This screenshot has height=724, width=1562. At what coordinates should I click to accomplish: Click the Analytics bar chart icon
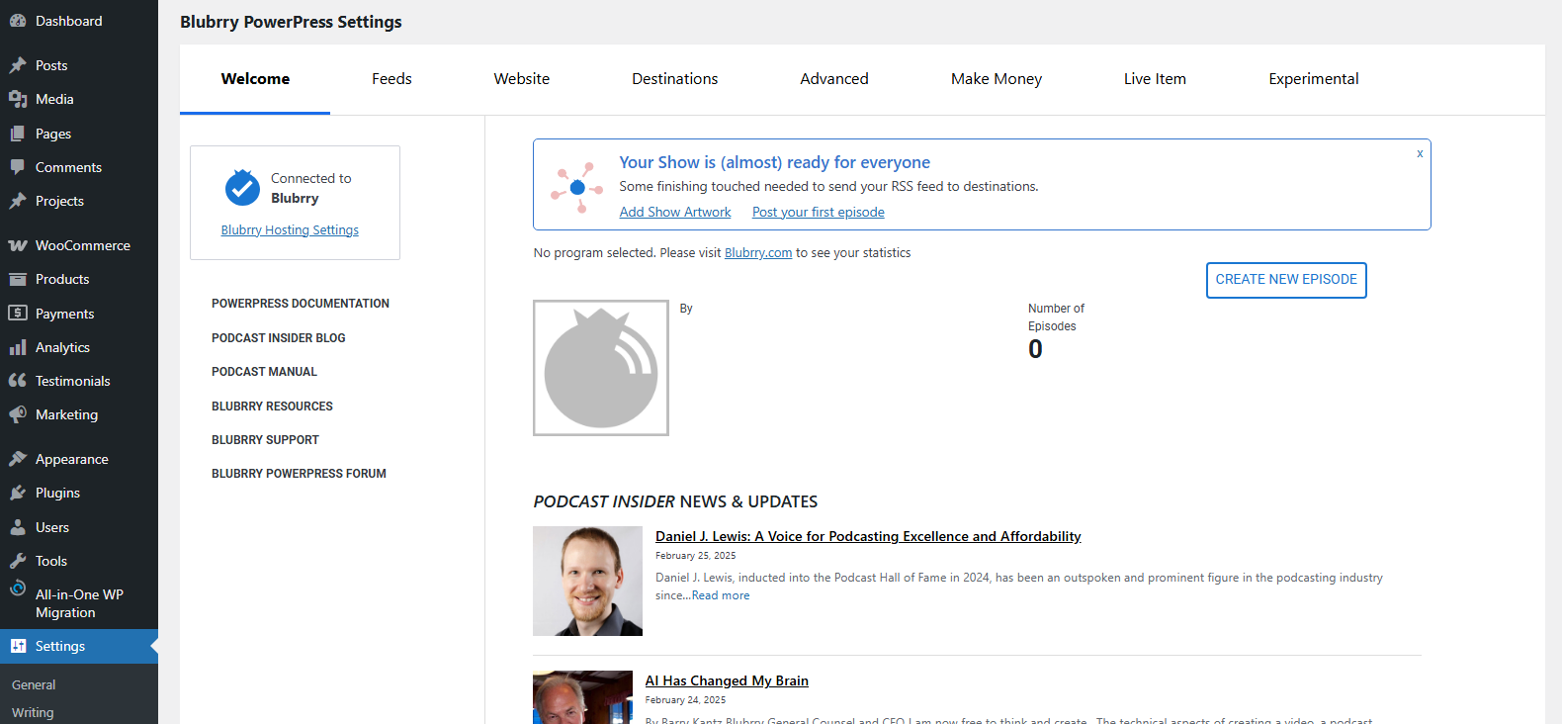coord(18,347)
